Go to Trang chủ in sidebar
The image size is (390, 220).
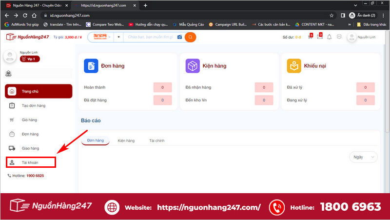(39, 91)
